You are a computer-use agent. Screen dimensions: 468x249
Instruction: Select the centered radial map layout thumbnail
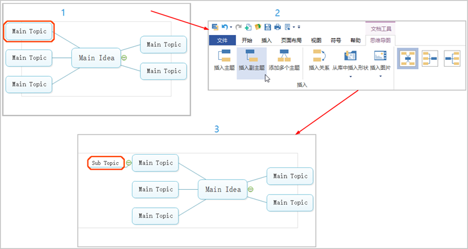click(x=407, y=59)
